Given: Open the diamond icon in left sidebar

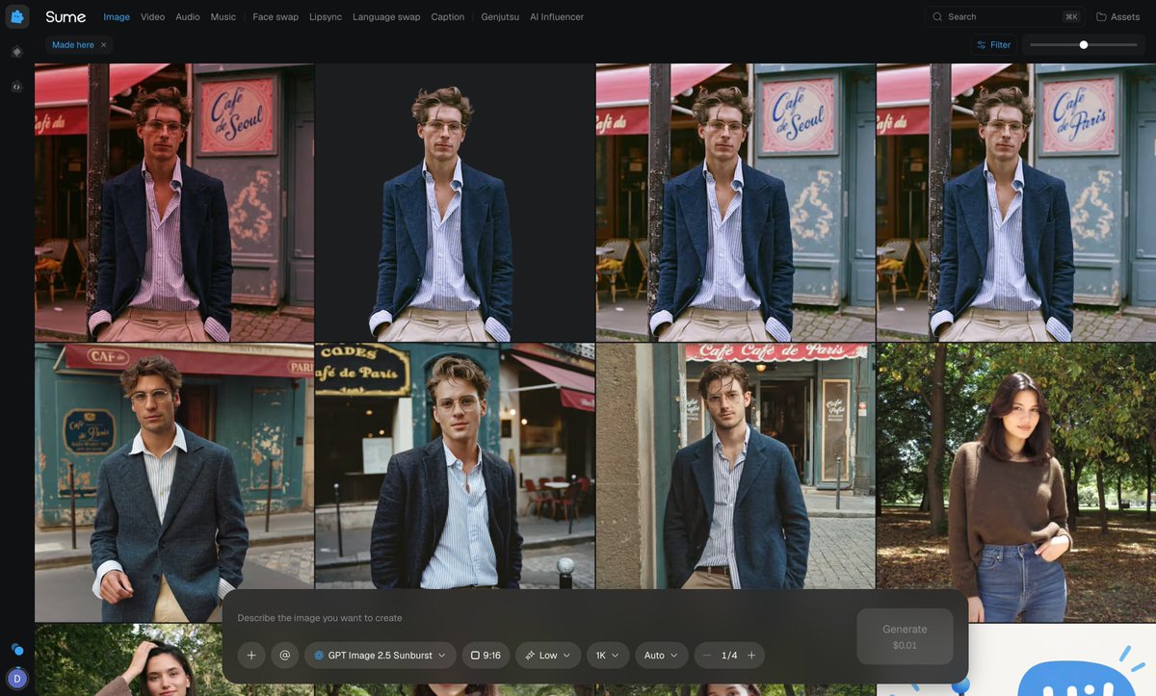Looking at the screenshot, I should tap(16, 52).
